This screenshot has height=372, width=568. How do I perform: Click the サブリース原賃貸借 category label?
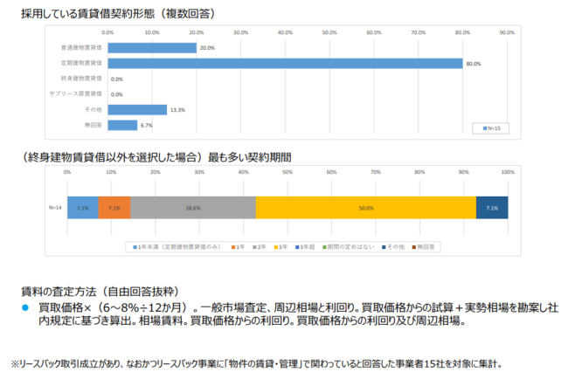click(76, 93)
